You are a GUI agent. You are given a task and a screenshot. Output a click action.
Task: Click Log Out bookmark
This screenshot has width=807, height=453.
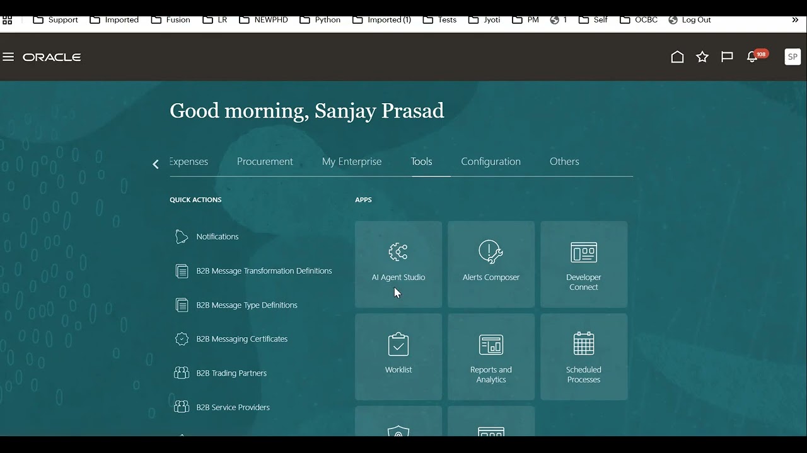(x=690, y=20)
